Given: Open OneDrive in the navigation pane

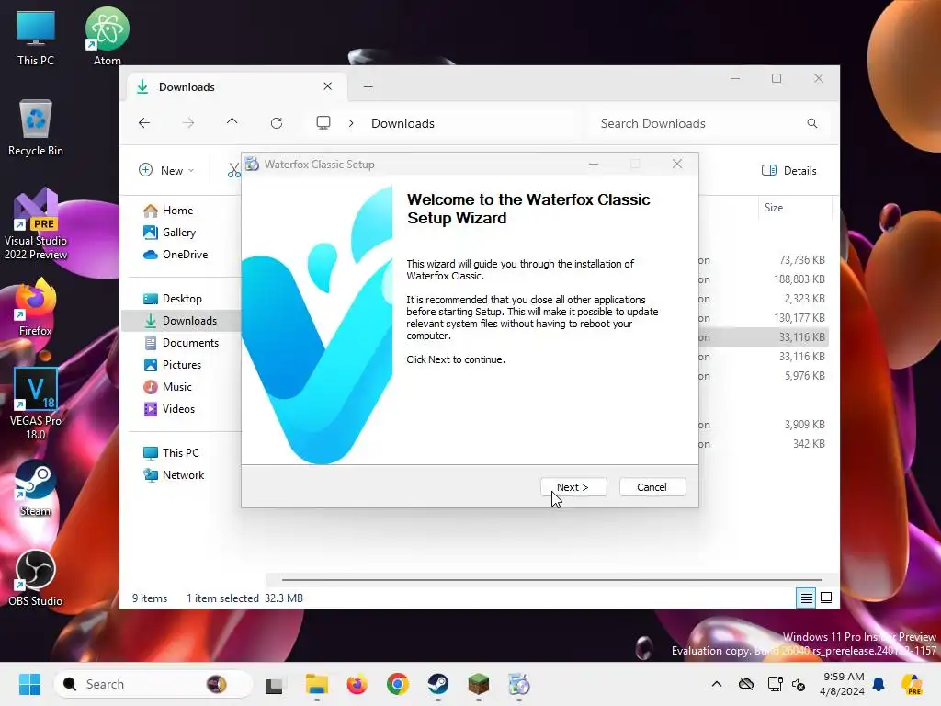Looking at the screenshot, I should [185, 255].
